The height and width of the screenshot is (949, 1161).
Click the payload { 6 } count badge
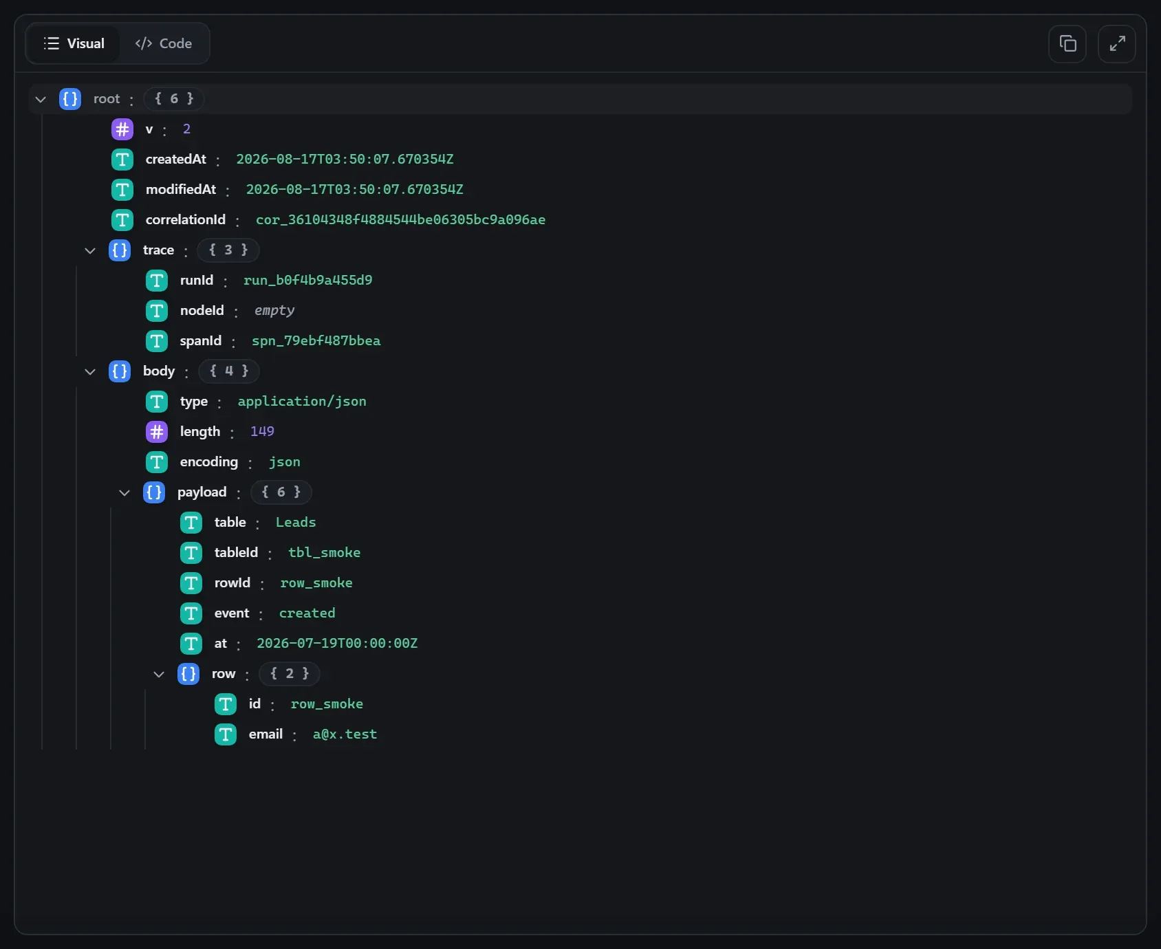(x=281, y=492)
